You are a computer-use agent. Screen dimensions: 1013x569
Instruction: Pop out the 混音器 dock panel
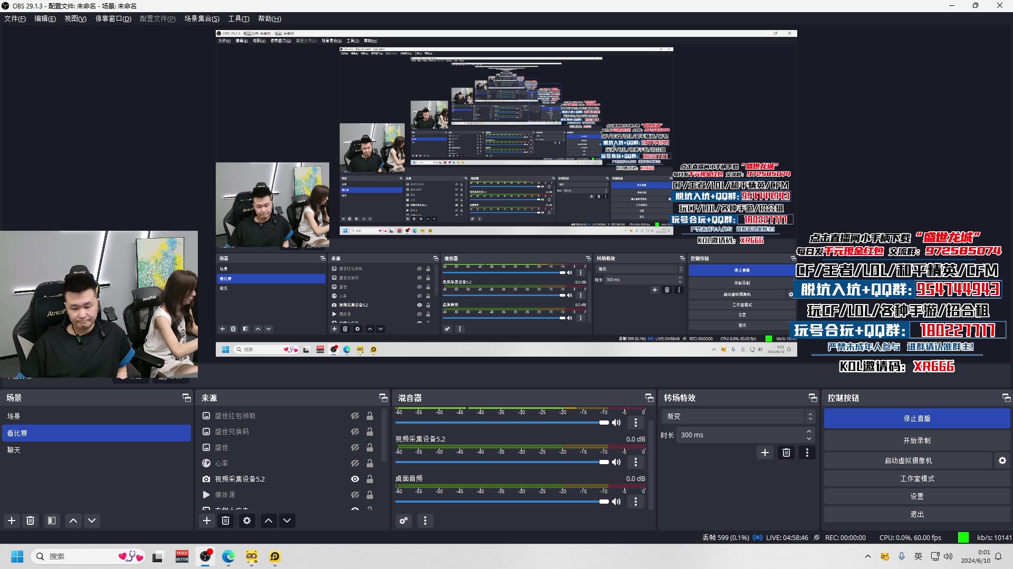pos(649,398)
